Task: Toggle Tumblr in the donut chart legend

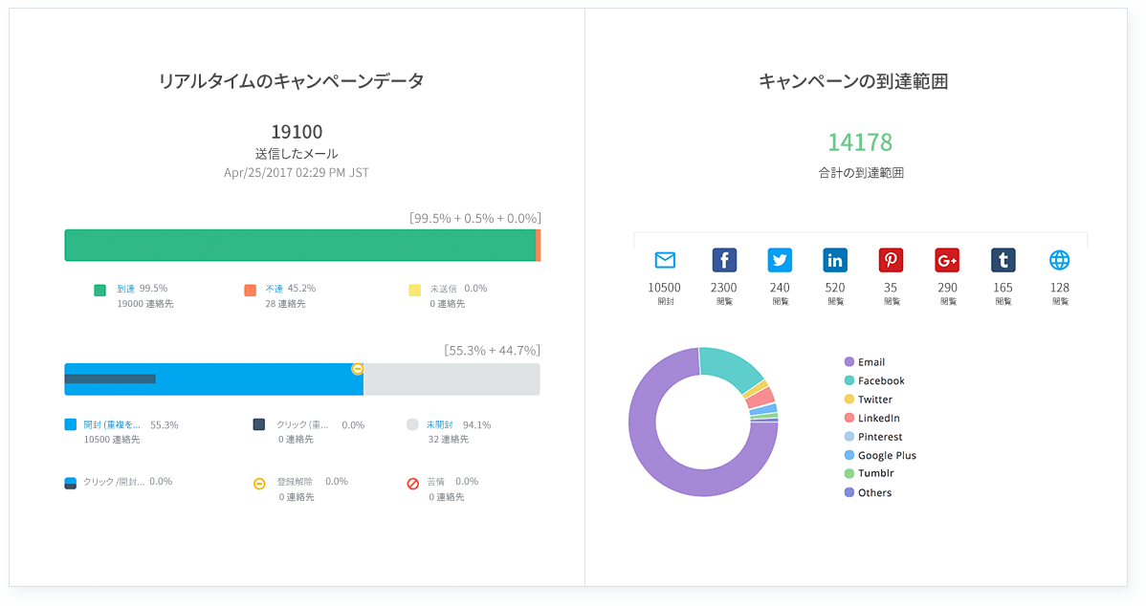Action: pyautogui.click(x=869, y=473)
